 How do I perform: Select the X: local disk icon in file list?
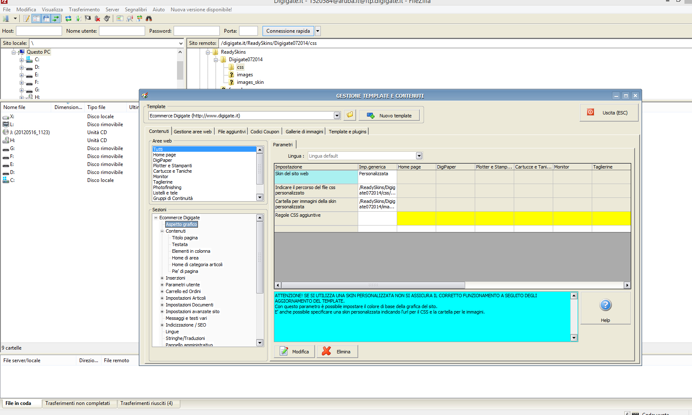(6, 117)
